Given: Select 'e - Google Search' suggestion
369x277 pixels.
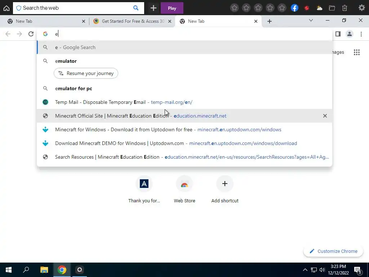Looking at the screenshot, I should click(184, 47).
